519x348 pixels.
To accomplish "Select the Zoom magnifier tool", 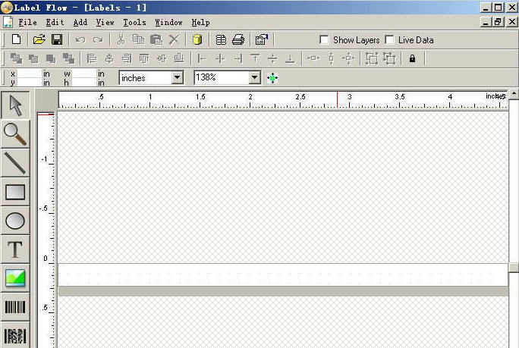I will pos(15,133).
